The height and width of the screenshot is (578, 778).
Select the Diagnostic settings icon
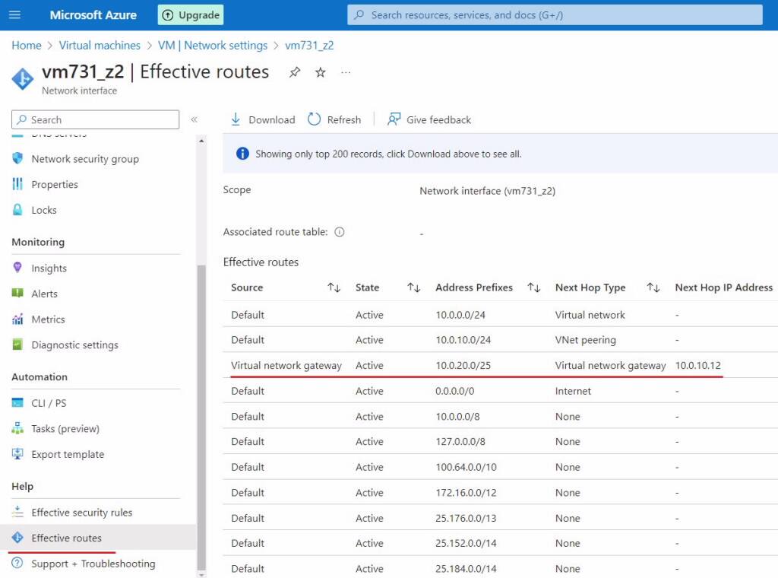click(17, 345)
